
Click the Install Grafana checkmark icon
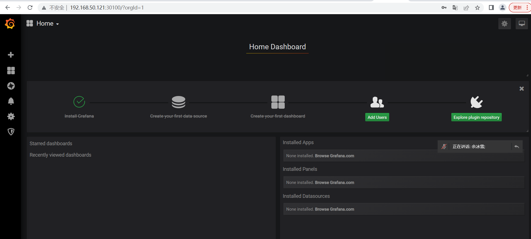coord(79,102)
